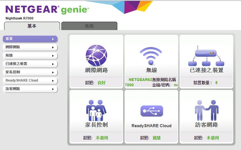Open the 已連接之裝置 router network icon
Viewport: 241px width, 150px height.
tap(206, 56)
